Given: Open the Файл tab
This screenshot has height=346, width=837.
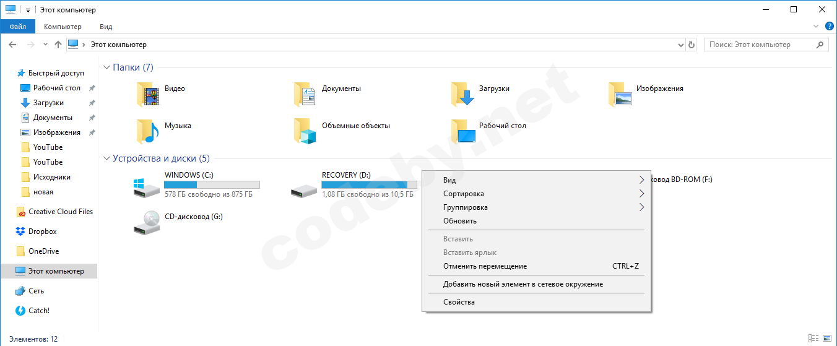Looking at the screenshot, I should pyautogui.click(x=18, y=27).
